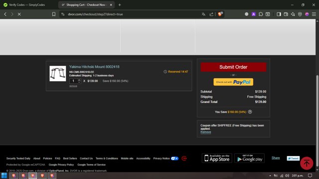The height and width of the screenshot is (179, 319).
Task: Open Best Sellers footer link
Action: 70,159
